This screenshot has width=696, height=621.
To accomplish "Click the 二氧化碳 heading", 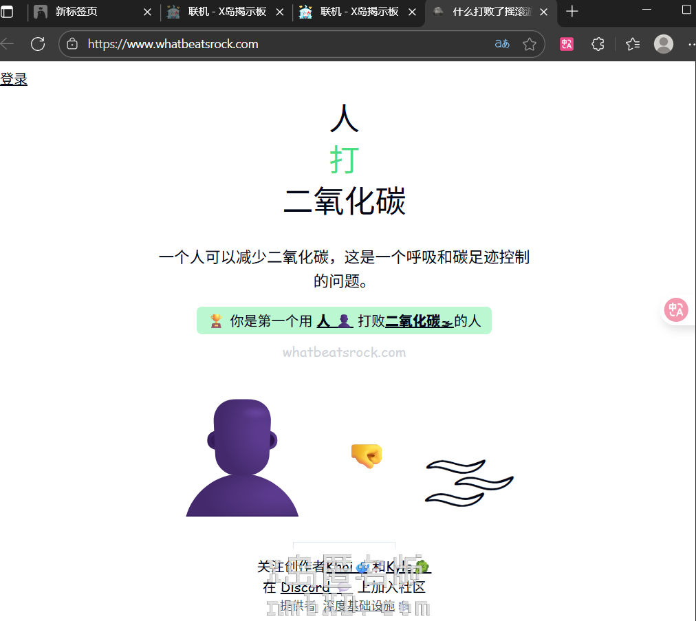I will tap(345, 201).
